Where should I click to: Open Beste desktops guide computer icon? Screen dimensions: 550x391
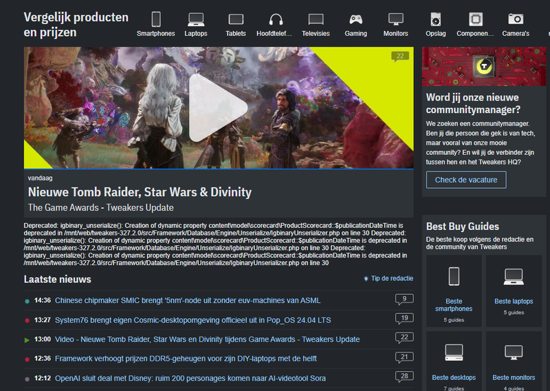(454, 352)
